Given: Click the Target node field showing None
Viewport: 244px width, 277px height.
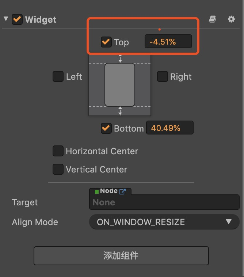Looking at the screenshot, I should pyautogui.click(x=164, y=202).
